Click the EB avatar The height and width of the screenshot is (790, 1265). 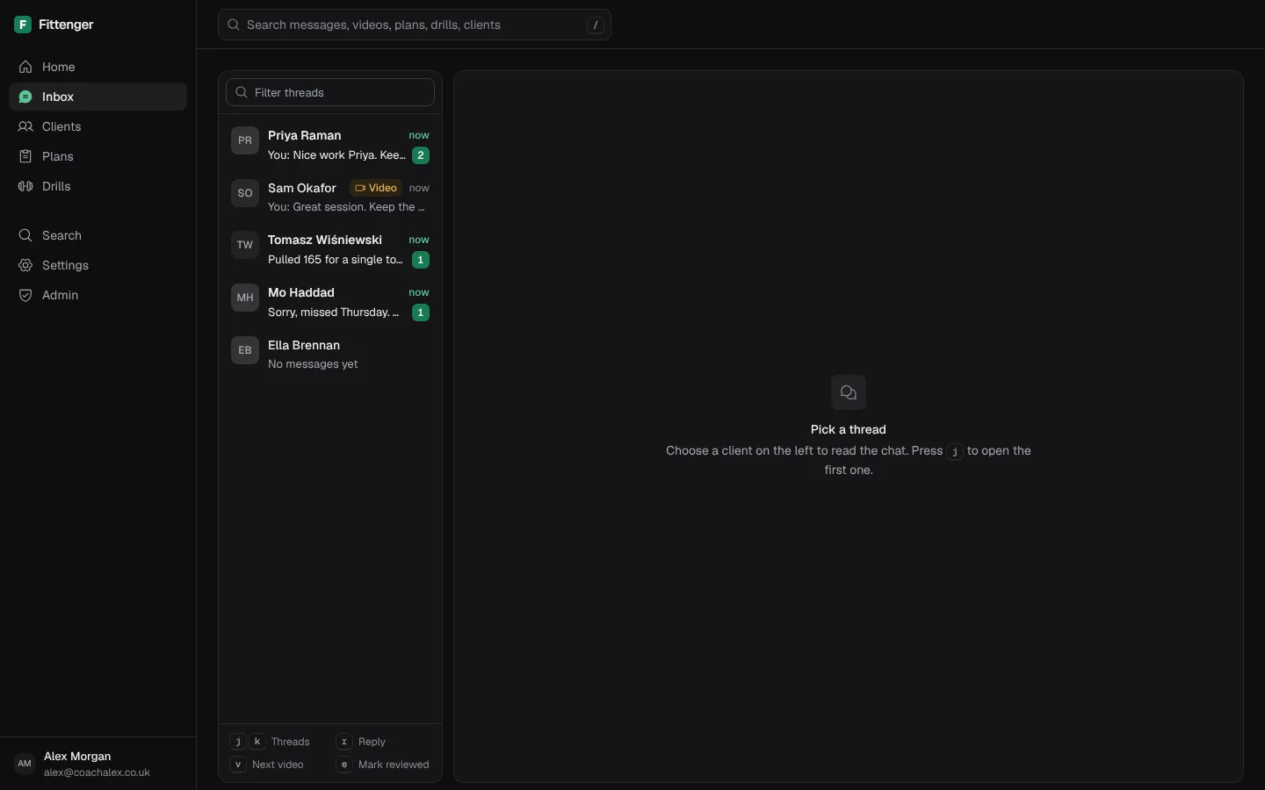pyautogui.click(x=245, y=350)
